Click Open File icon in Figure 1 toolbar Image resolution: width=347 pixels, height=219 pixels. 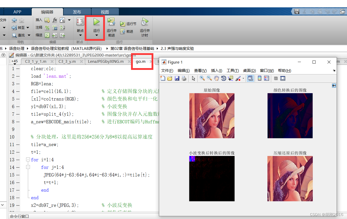click(170, 78)
